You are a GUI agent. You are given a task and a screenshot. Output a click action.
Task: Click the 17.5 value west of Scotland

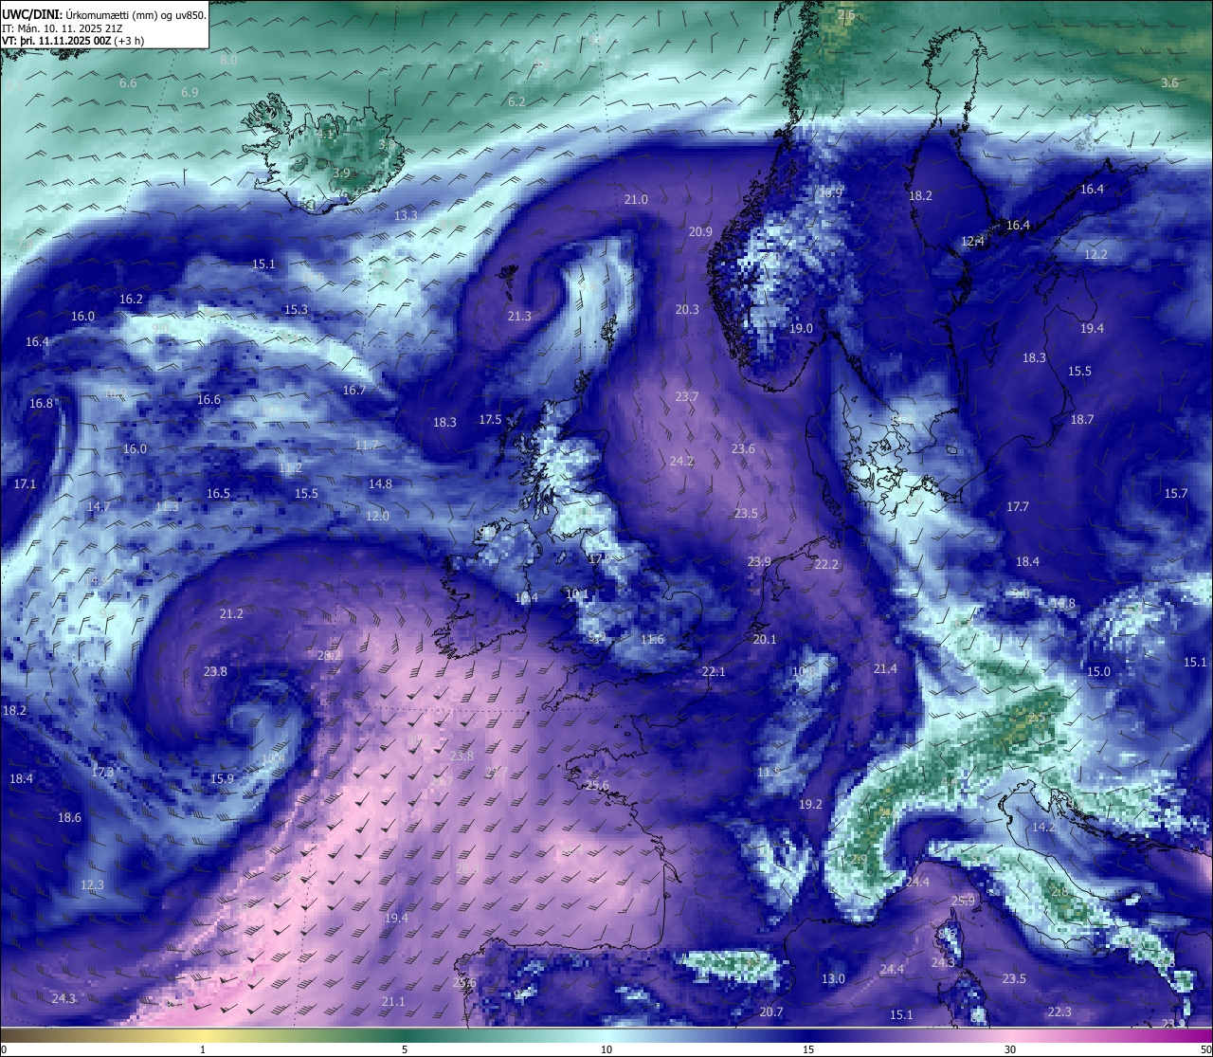490,420
